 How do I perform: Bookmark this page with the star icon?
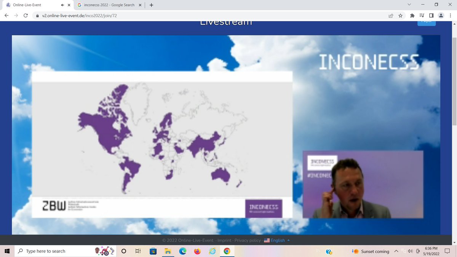[401, 16]
